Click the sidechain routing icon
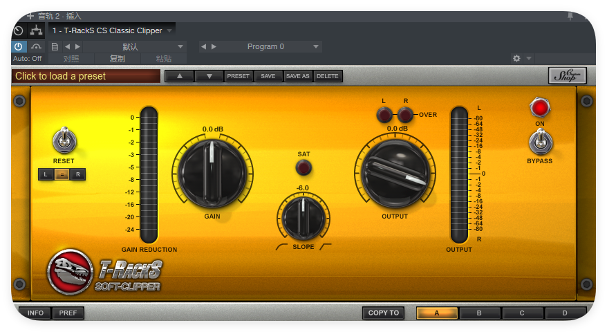This screenshot has width=607, height=332. tap(36, 30)
